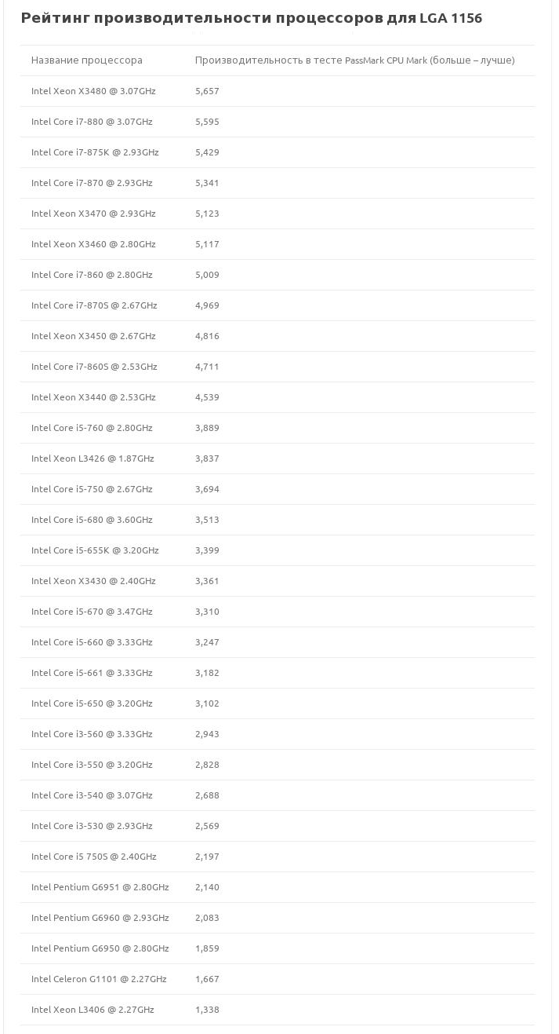Select the Intel Xeon X3480 row name
The width and height of the screenshot is (559, 1034).
[93, 91]
